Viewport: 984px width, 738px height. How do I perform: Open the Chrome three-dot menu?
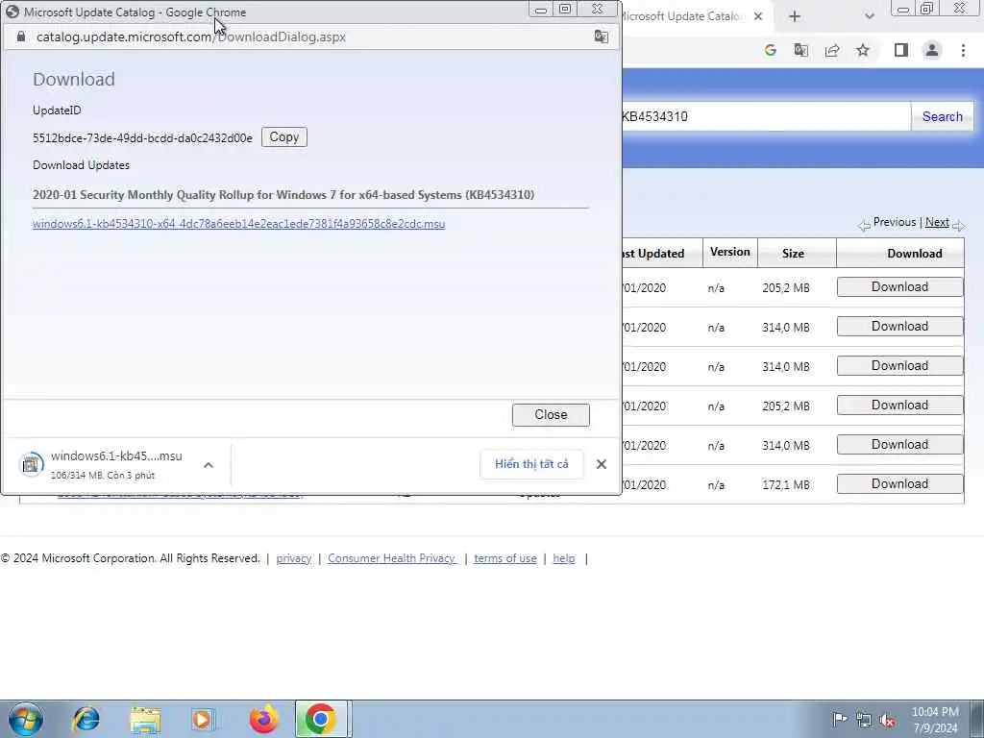[963, 50]
